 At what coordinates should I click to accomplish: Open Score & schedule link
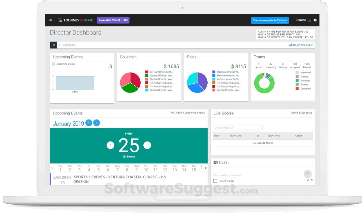tap(301, 113)
